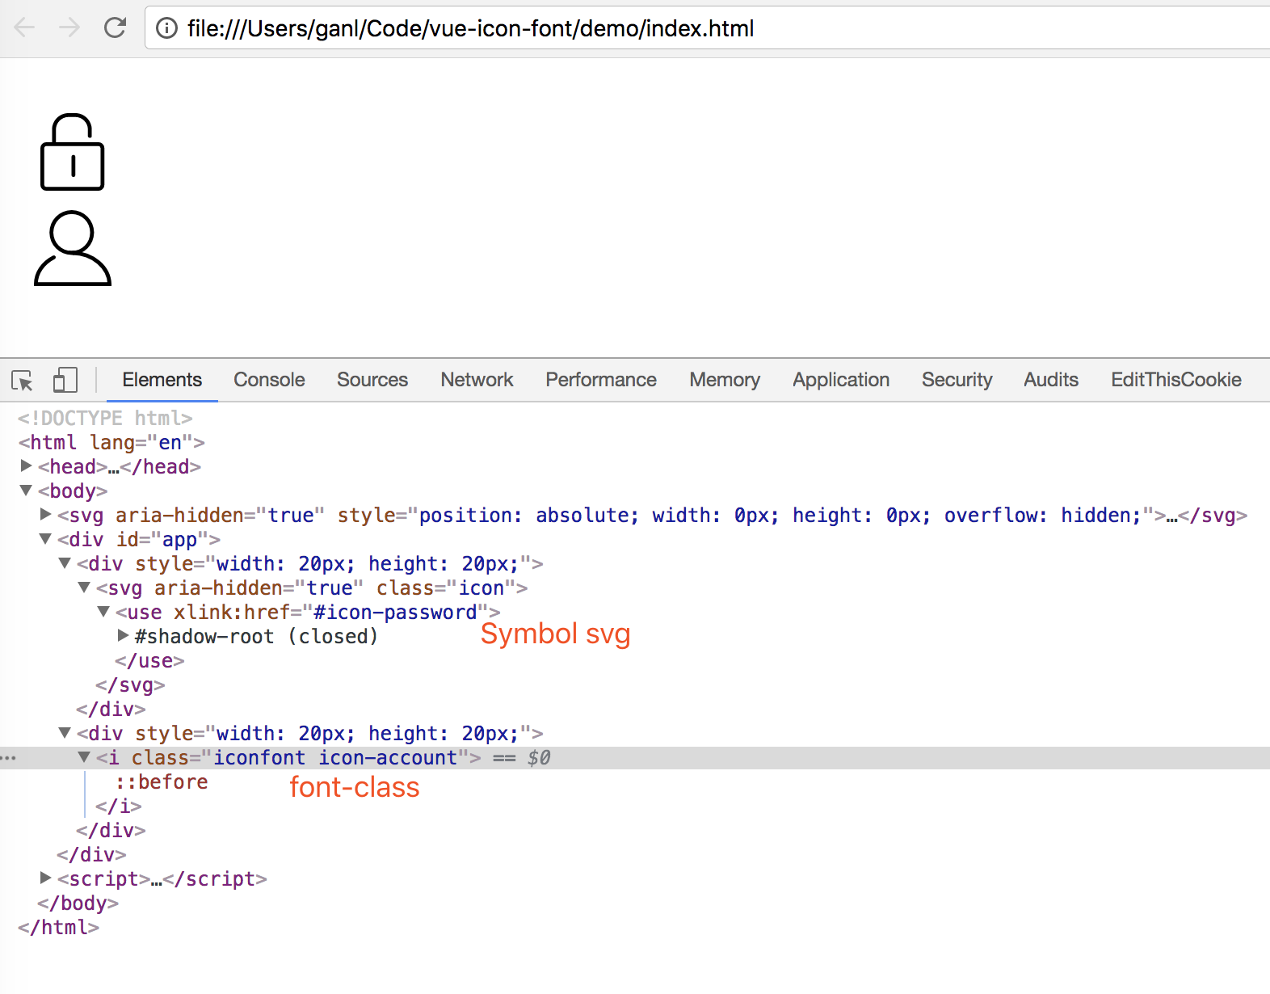Select the closing </body> tag line
This screenshot has width=1270, height=994.
click(x=78, y=903)
